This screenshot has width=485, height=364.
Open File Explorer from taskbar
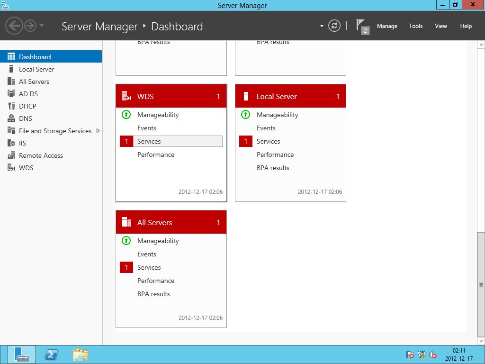(81, 355)
